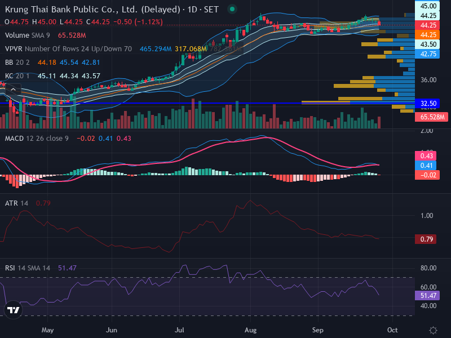
Task: Select the RSI 14 SMA 14 legend
Action: 27,268
